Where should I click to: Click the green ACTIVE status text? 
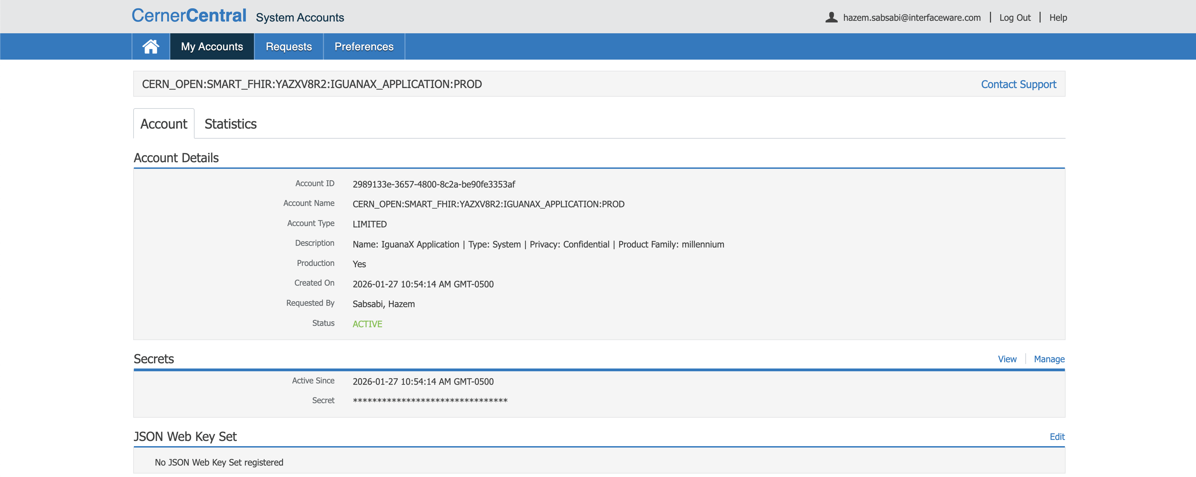367,324
